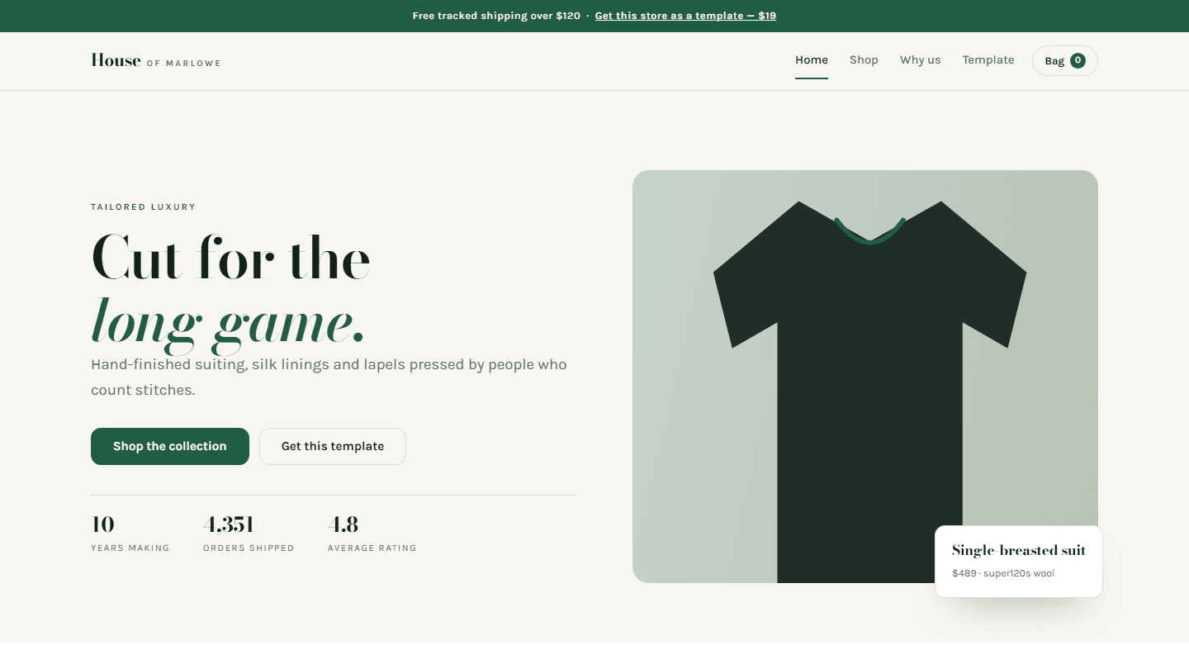Open the Bag button
Image resolution: width=1189 pixels, height=669 pixels.
1064,60
